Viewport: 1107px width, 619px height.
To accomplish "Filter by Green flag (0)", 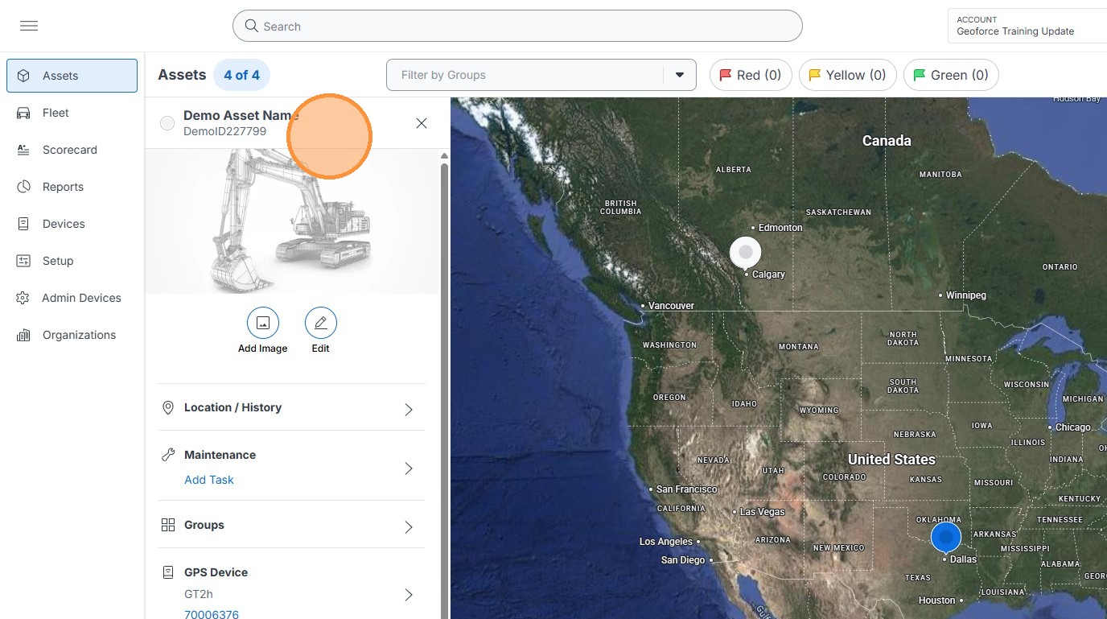I will [952, 75].
